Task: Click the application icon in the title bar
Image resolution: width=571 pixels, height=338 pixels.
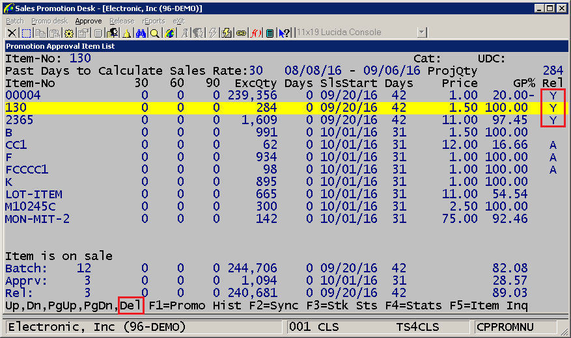Action: point(8,8)
